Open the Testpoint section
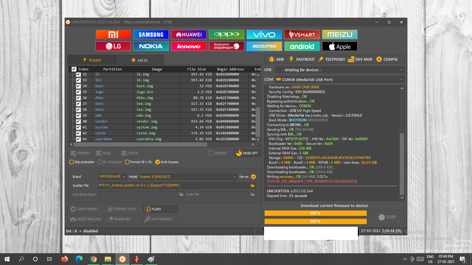The height and width of the screenshot is (265, 472). tap(331, 59)
